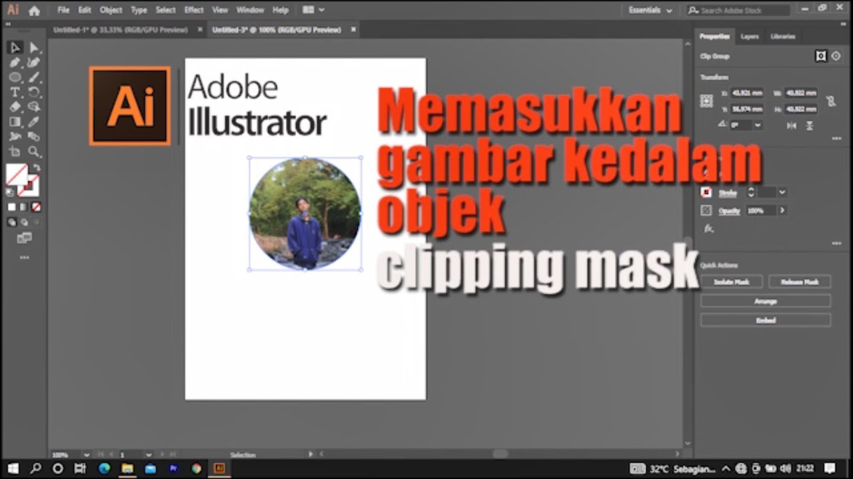The height and width of the screenshot is (479, 853).
Task: Select the Type tool
Action: pyautogui.click(x=15, y=92)
